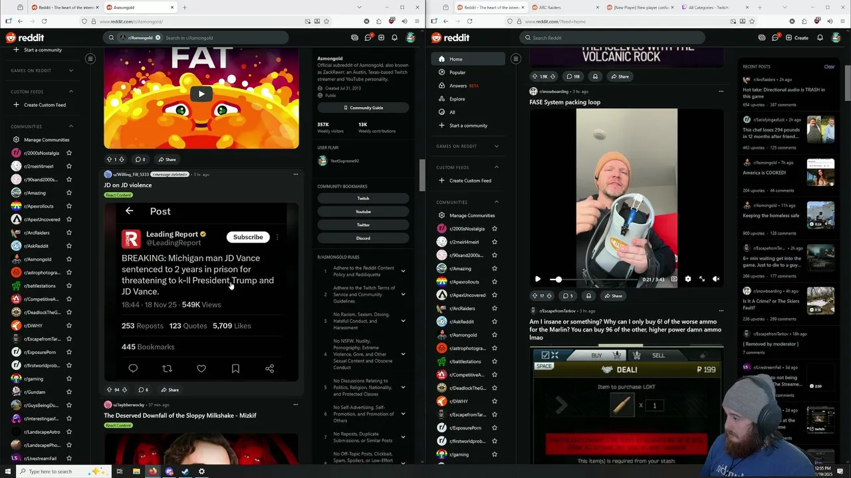Expand Games on Reddit in right window
Viewport: 851px width, 478px height.
coord(497,146)
